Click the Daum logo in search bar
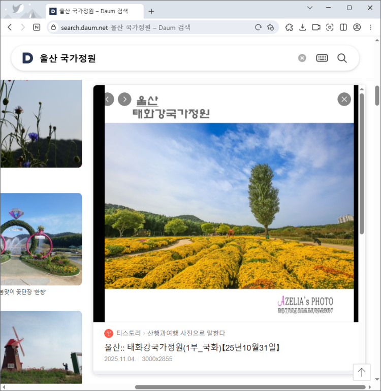Image resolution: width=381 pixels, height=391 pixels. point(27,58)
